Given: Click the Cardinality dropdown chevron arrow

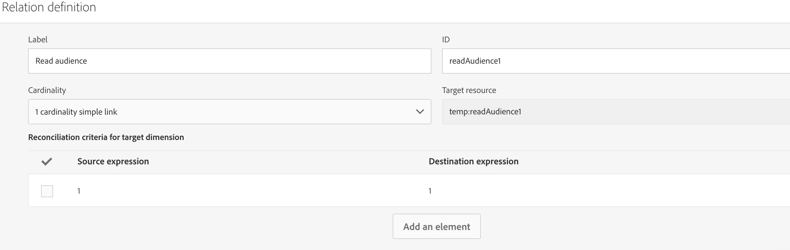Looking at the screenshot, I should [x=420, y=112].
